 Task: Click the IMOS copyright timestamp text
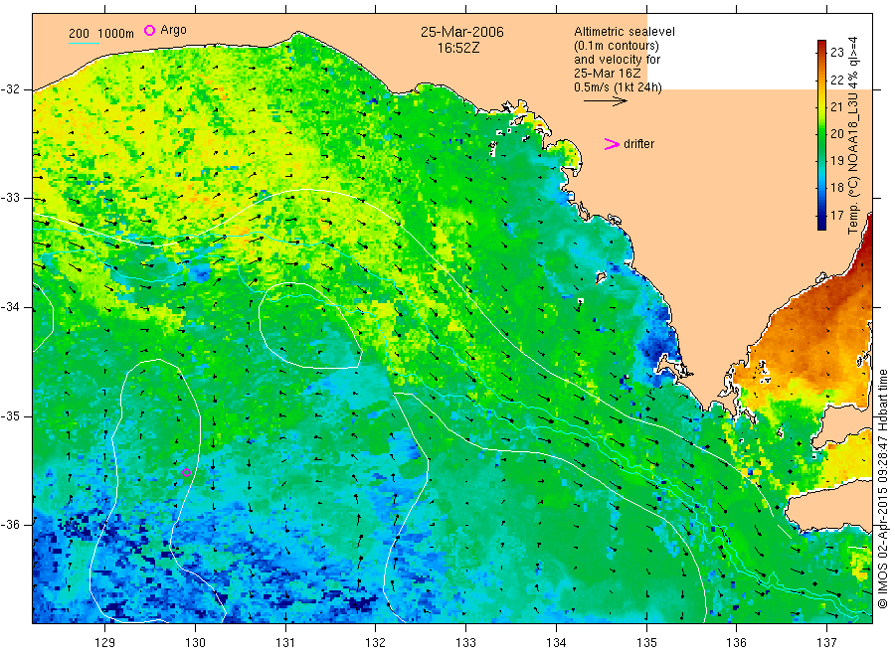[883, 489]
